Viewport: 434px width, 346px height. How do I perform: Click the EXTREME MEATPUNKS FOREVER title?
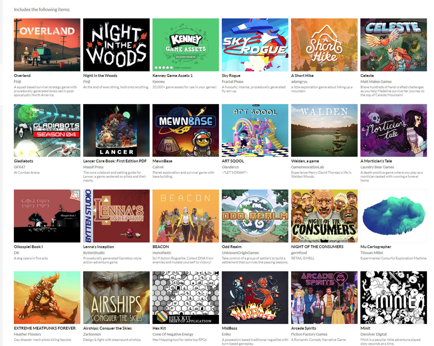45,328
